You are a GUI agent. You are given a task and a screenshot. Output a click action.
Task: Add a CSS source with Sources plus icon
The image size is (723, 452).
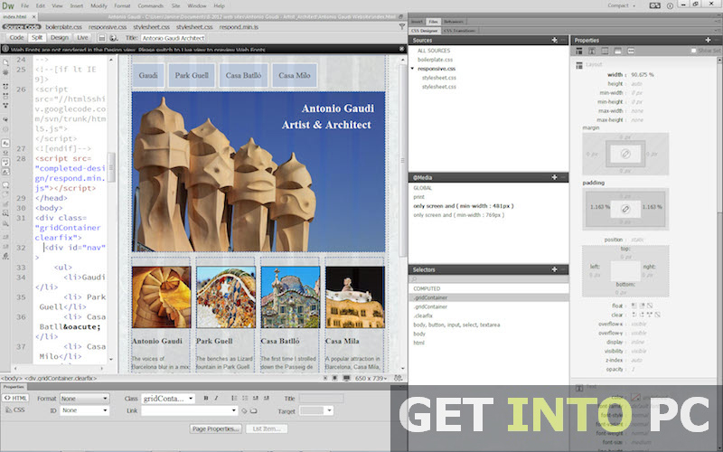point(554,40)
